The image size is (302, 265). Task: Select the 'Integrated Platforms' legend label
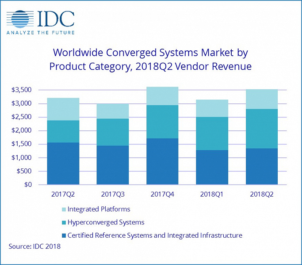(x=99, y=209)
